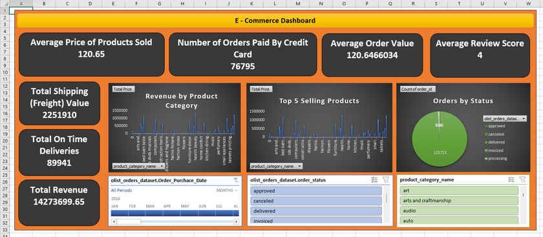The image size is (543, 237).
Task: Select delivered in order_status slicer
Action: [316, 211]
